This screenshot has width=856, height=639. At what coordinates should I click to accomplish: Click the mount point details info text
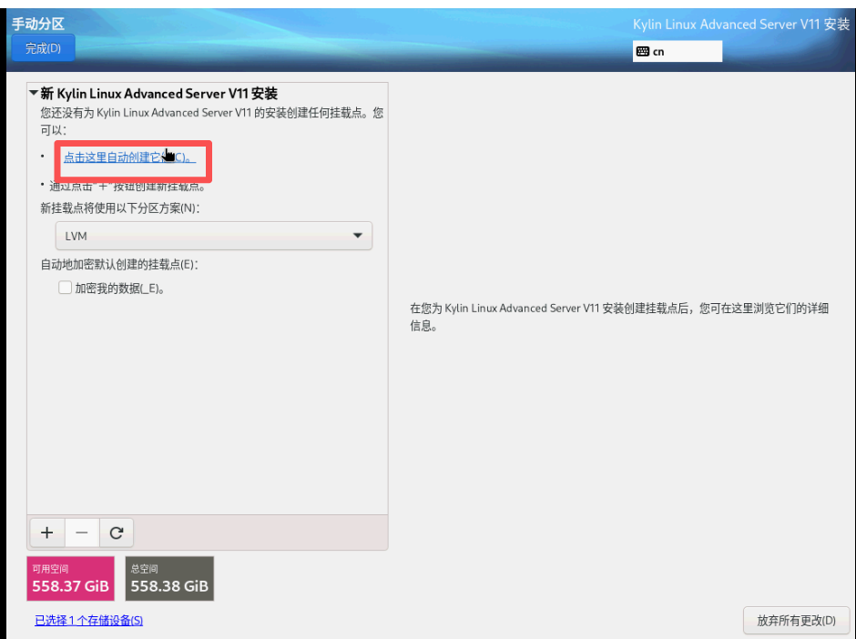(619, 317)
